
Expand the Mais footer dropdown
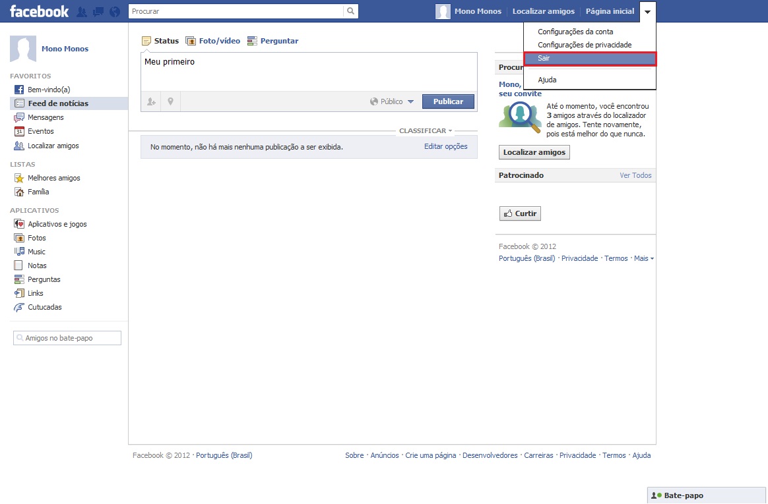tap(643, 258)
